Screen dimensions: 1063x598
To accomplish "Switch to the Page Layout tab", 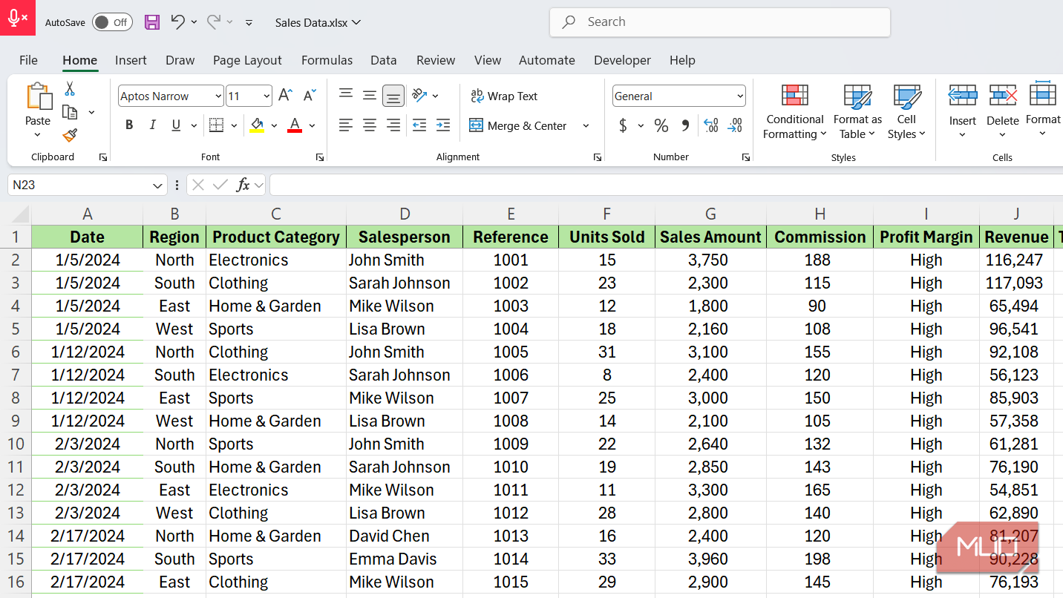I will pos(247,60).
